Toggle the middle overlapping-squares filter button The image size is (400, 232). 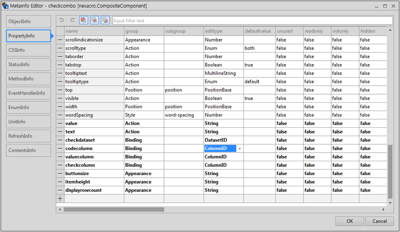pyautogui.click(x=94, y=20)
